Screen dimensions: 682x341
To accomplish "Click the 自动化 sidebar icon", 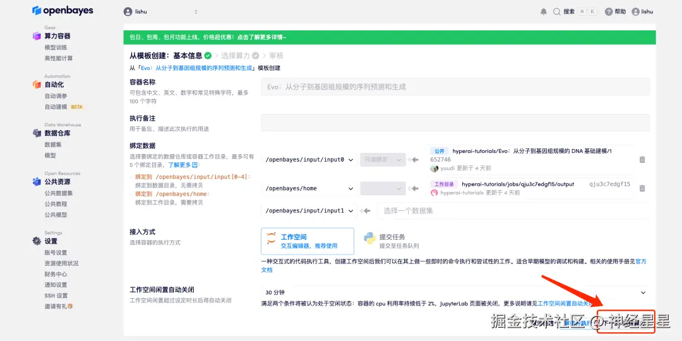I will [37, 85].
